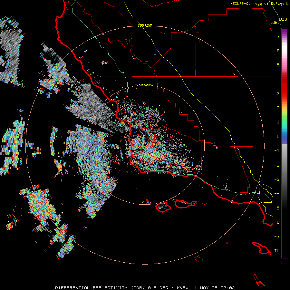This screenshot has height=290, width=290.
Task: Click the 2 dB scale value
Action: tap(278, 108)
